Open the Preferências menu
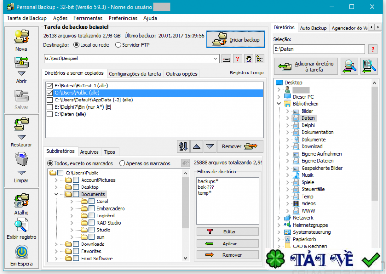Viewport: 386px width, 274px height. (123, 18)
